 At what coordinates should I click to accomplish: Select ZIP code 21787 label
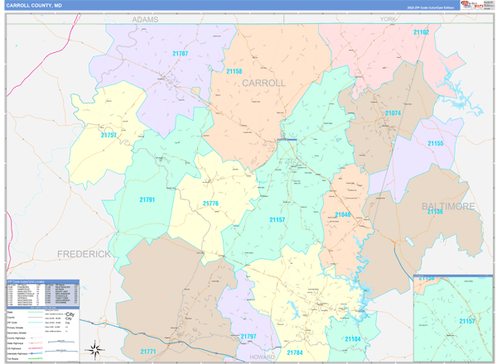(x=180, y=54)
